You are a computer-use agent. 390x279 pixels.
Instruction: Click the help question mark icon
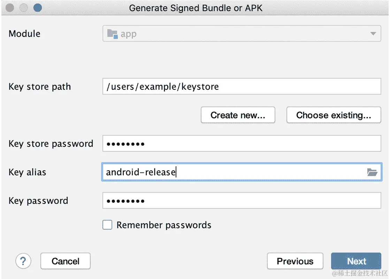click(23, 261)
